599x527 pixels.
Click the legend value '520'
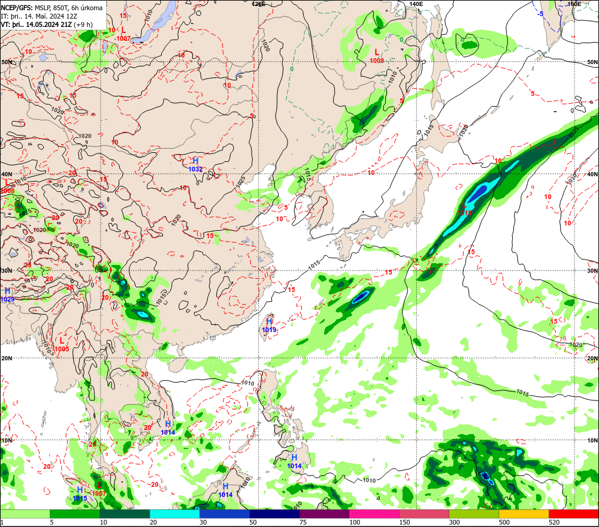pos(554,522)
